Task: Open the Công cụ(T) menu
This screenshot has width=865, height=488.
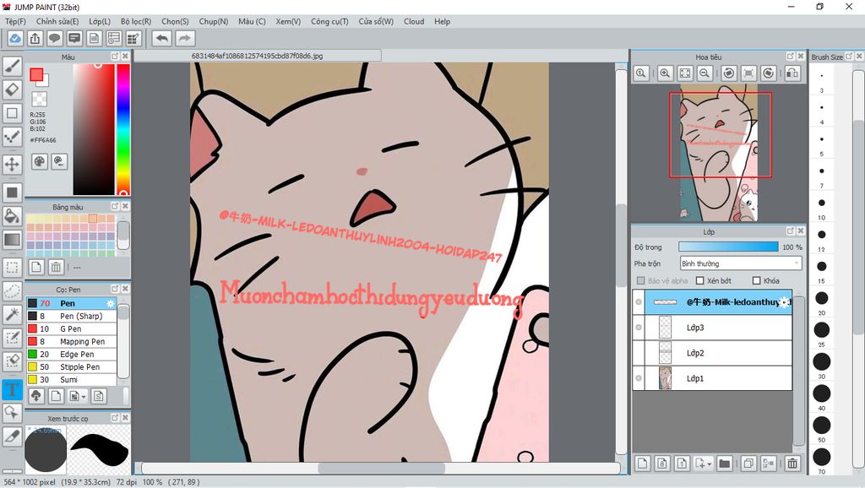Action: coord(329,21)
